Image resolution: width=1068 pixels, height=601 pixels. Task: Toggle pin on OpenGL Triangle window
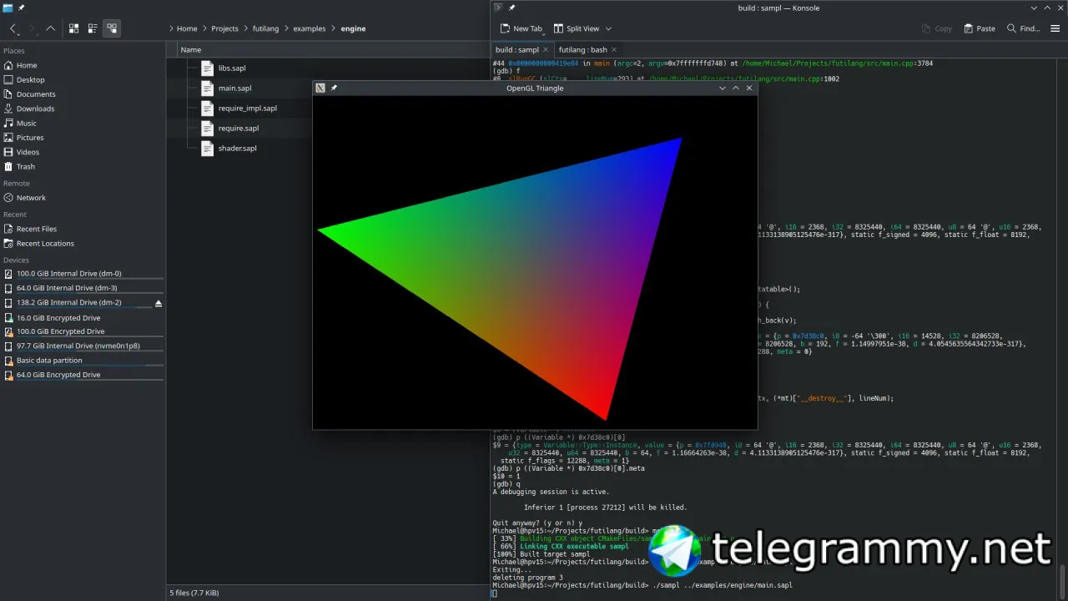point(334,88)
